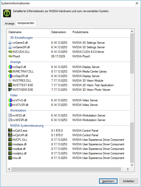Click the nvDispS.dll color sphere icon

point(10,67)
